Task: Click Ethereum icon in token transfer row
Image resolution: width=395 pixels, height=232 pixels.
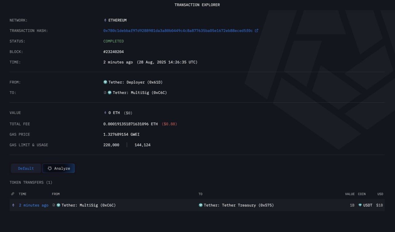Action: 13,205
